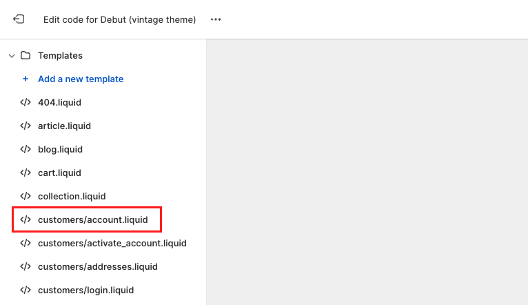
Task: Click the Templates folder icon
Action: (26, 55)
